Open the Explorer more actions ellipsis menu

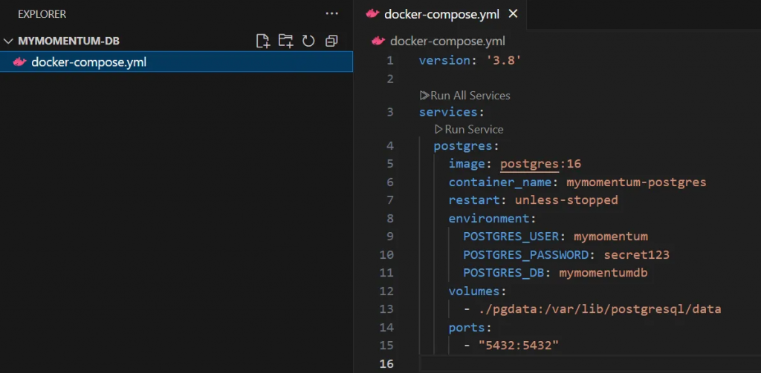[x=332, y=14]
